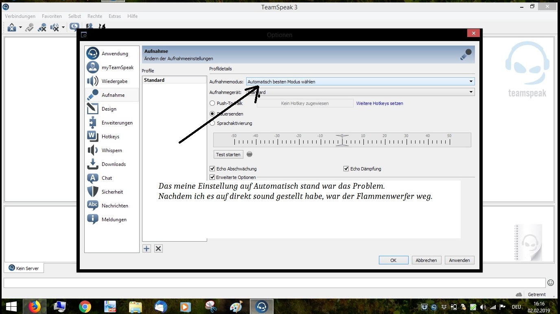Click the toggle away status toolbar icon
The image size is (560, 314).
(x=29, y=27)
